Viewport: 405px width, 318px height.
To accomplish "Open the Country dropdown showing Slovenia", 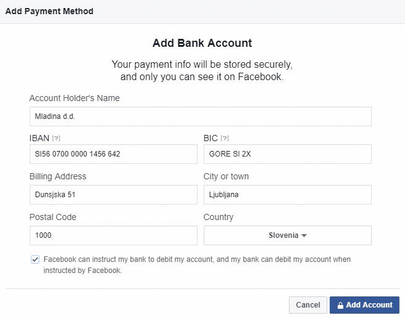I will [288, 235].
